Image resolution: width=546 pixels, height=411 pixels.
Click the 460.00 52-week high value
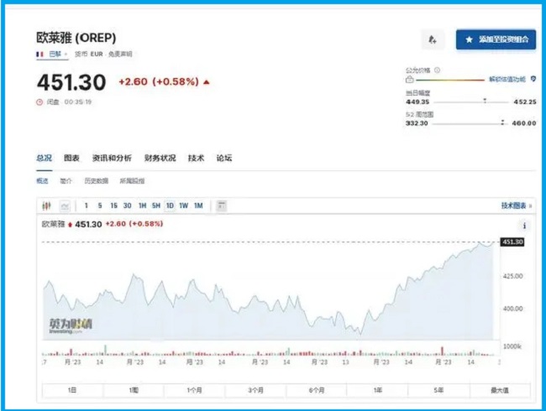[524, 123]
